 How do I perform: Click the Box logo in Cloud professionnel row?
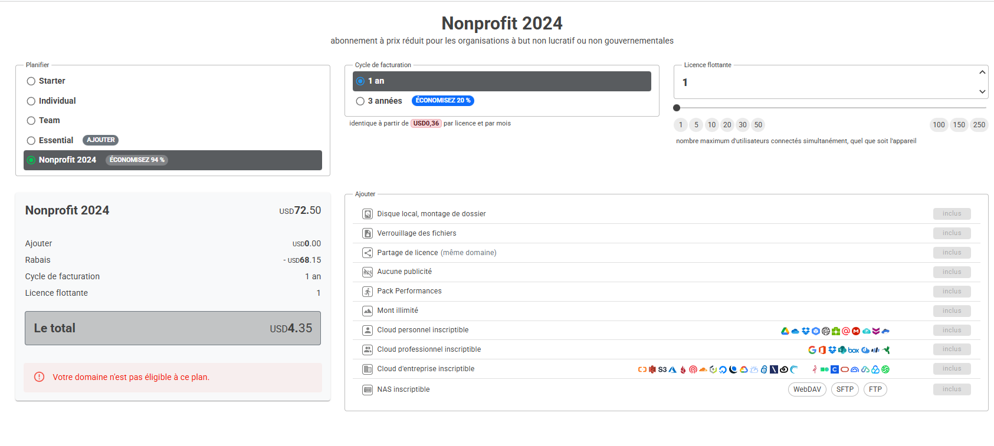[x=853, y=350]
